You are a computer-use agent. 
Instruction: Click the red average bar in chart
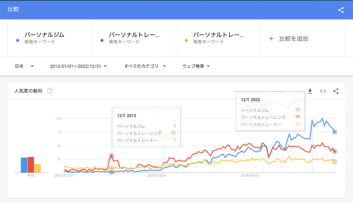tap(31, 165)
